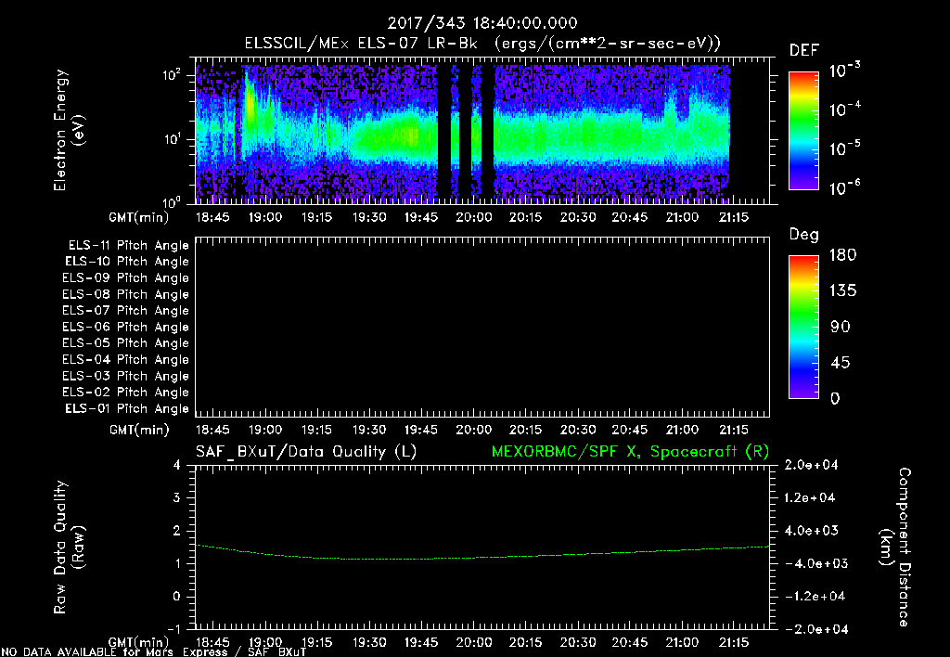Click the 2 tick on data quality axis

(176, 530)
